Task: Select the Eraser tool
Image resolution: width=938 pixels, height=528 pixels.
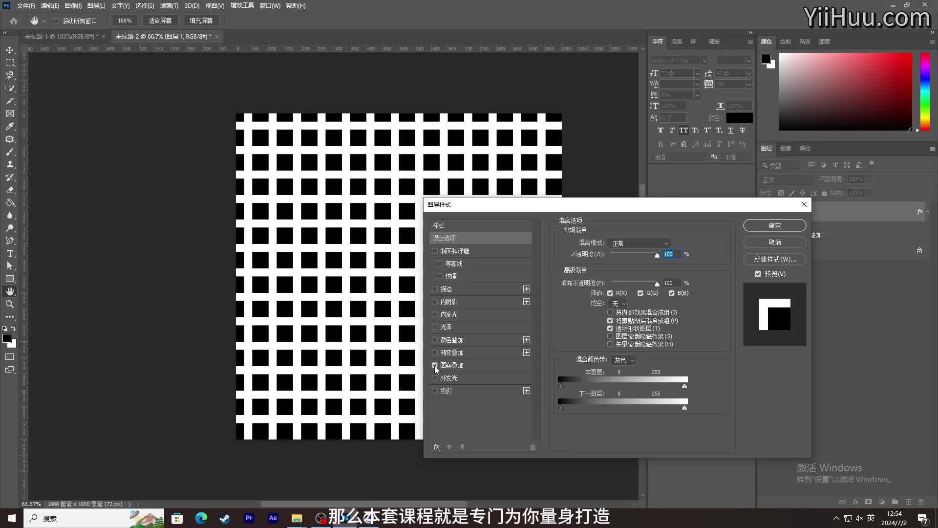Action: pos(10,190)
